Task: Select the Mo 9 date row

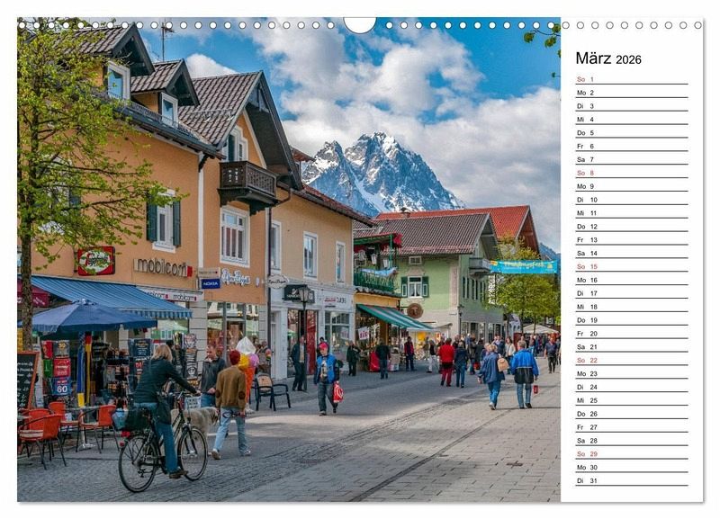Action: pyautogui.click(x=632, y=186)
